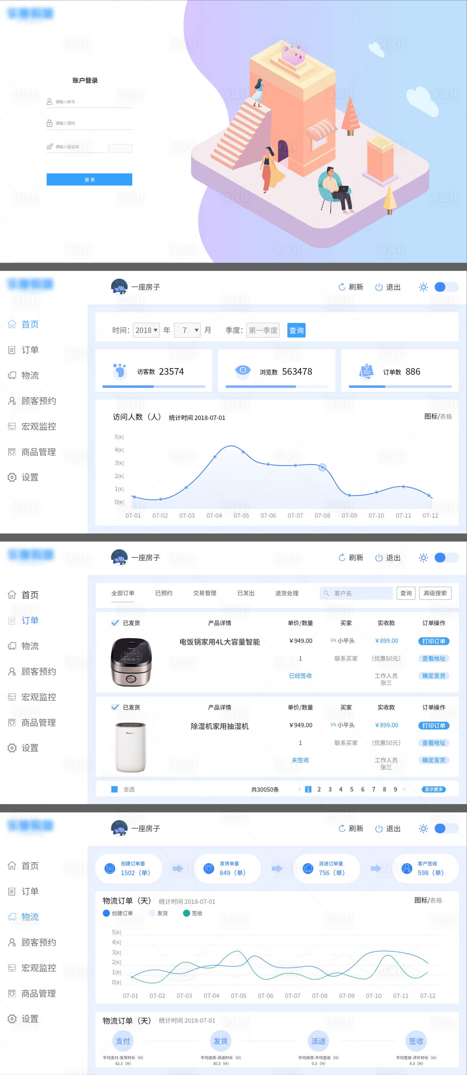
Task: Check the 全选 select-all checkbox
Action: tap(114, 789)
